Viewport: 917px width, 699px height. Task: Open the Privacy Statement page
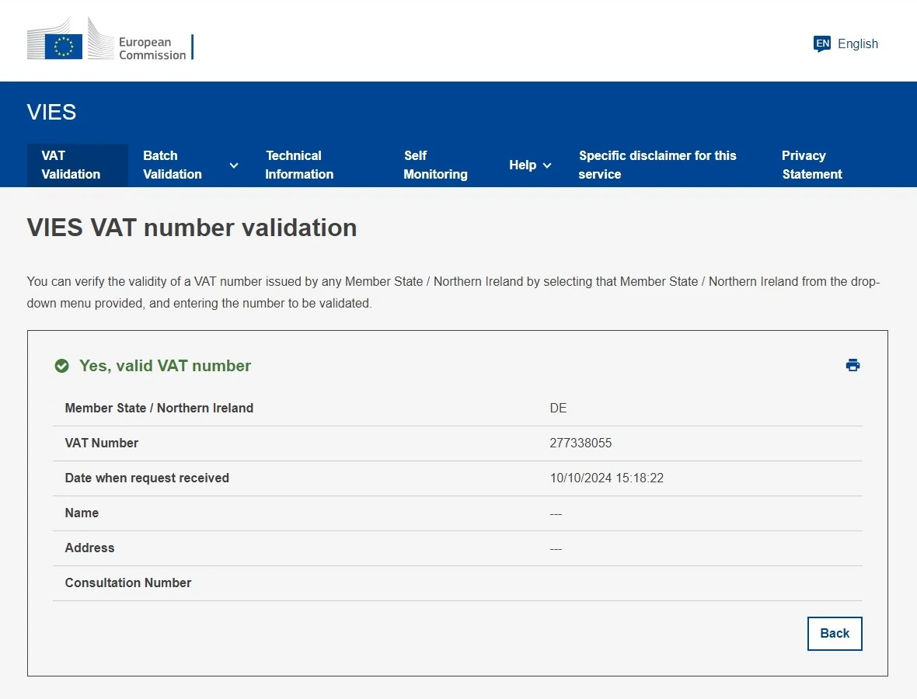(811, 165)
